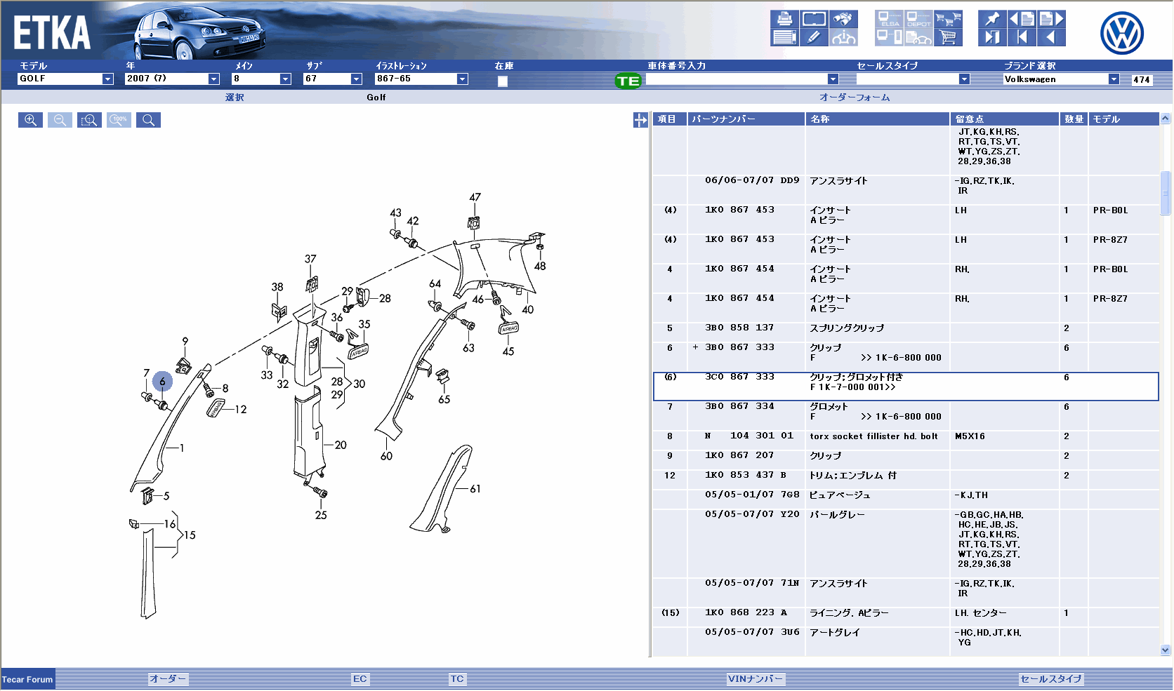Click the parts list scroll-up arrow
Viewport: 1174px width, 691px height.
(1166, 119)
